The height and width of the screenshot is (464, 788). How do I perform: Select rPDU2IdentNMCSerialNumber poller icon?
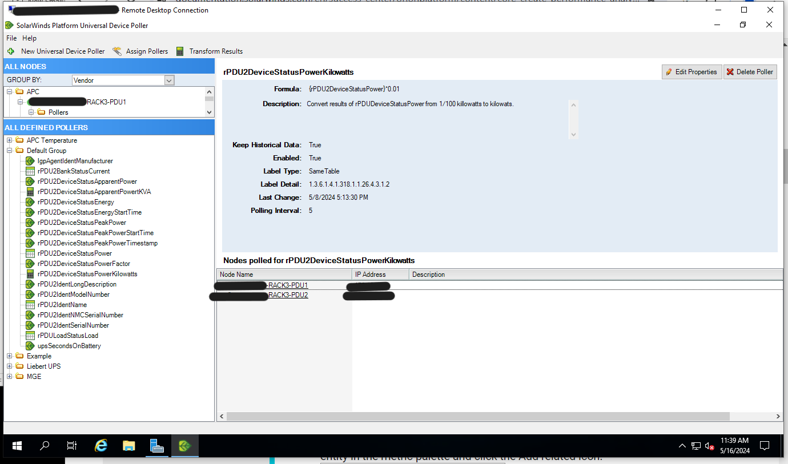point(31,315)
